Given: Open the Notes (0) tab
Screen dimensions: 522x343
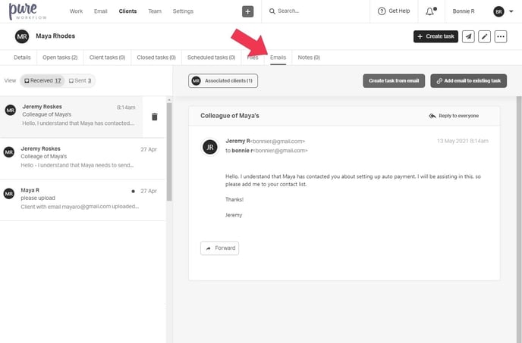Looking at the screenshot, I should [x=308, y=57].
